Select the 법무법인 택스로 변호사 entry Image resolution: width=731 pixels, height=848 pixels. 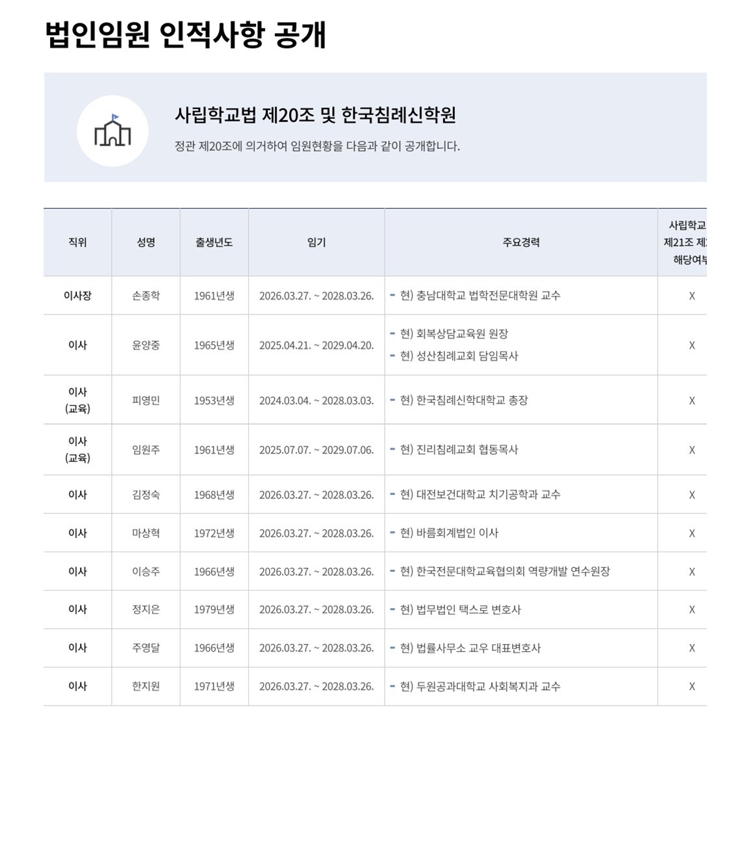(x=460, y=610)
